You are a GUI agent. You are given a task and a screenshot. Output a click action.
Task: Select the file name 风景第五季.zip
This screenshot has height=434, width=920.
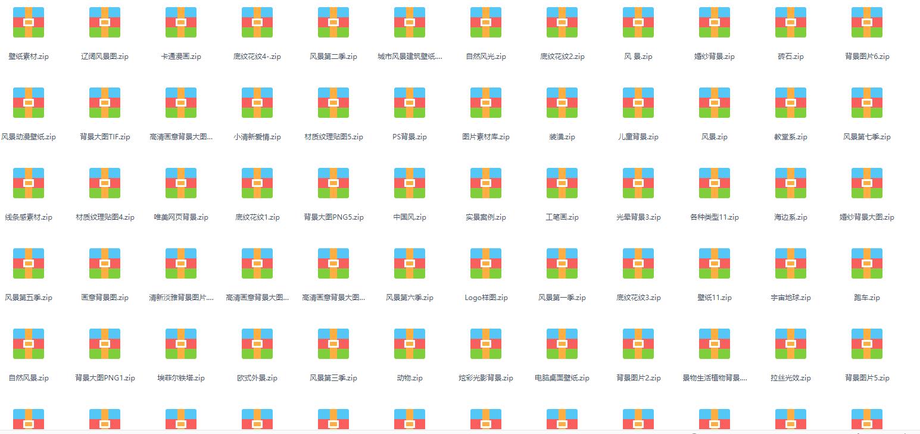pyautogui.click(x=29, y=298)
